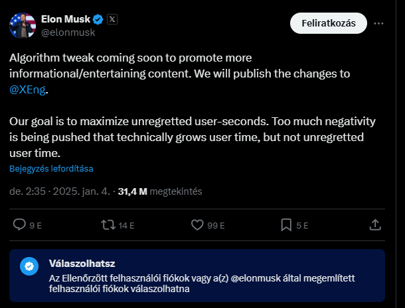Open the three-dot more options menu
Image resolution: width=405 pixels, height=308 pixels.
point(378,23)
